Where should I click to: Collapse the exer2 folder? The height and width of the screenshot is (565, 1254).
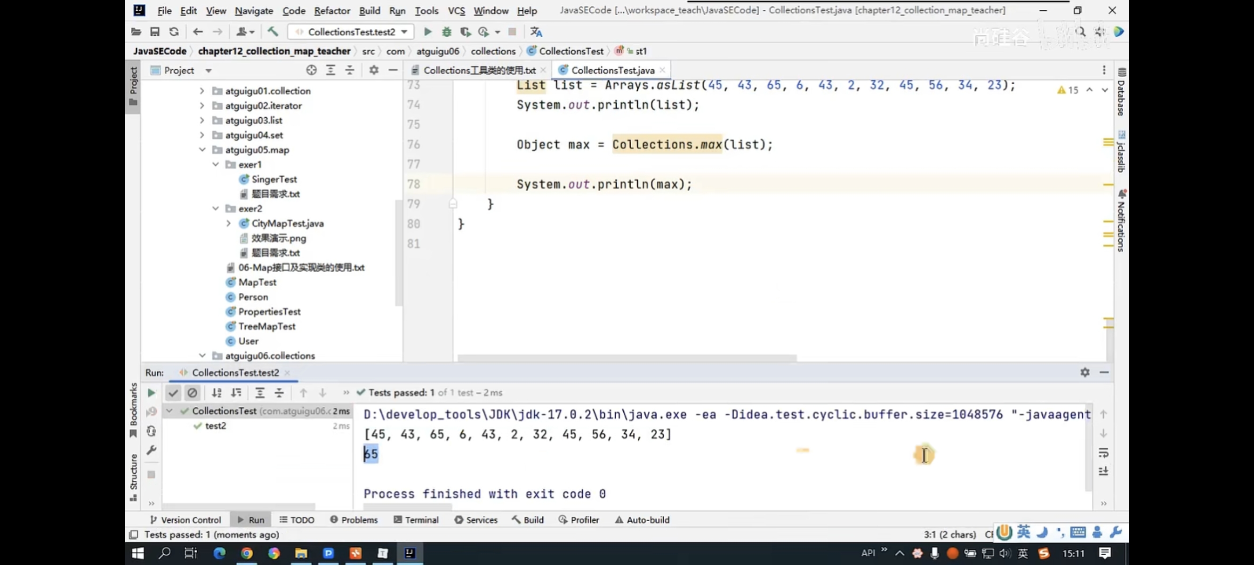click(216, 209)
